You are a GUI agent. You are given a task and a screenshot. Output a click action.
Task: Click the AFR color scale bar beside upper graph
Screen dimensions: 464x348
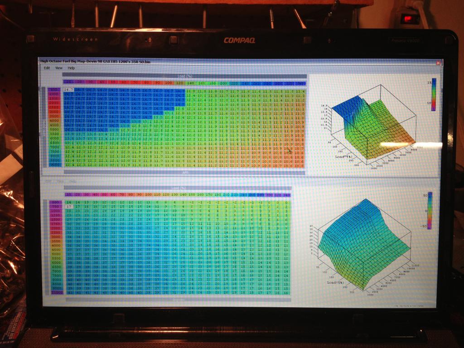pos(434,95)
